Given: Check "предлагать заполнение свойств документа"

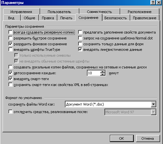Looking at the screenshot, I should (x=80, y=32).
